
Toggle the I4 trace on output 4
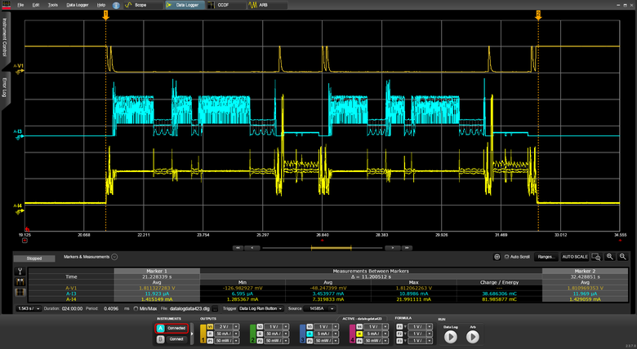tap(359, 334)
